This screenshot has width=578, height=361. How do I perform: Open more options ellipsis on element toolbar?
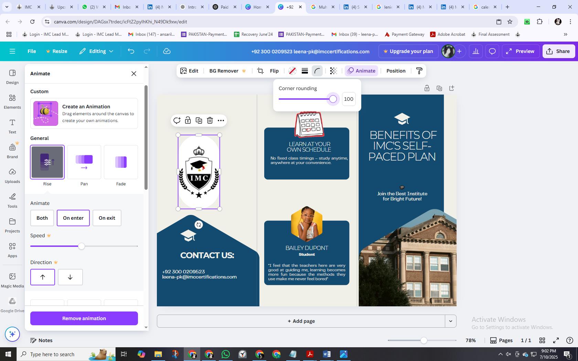click(221, 120)
